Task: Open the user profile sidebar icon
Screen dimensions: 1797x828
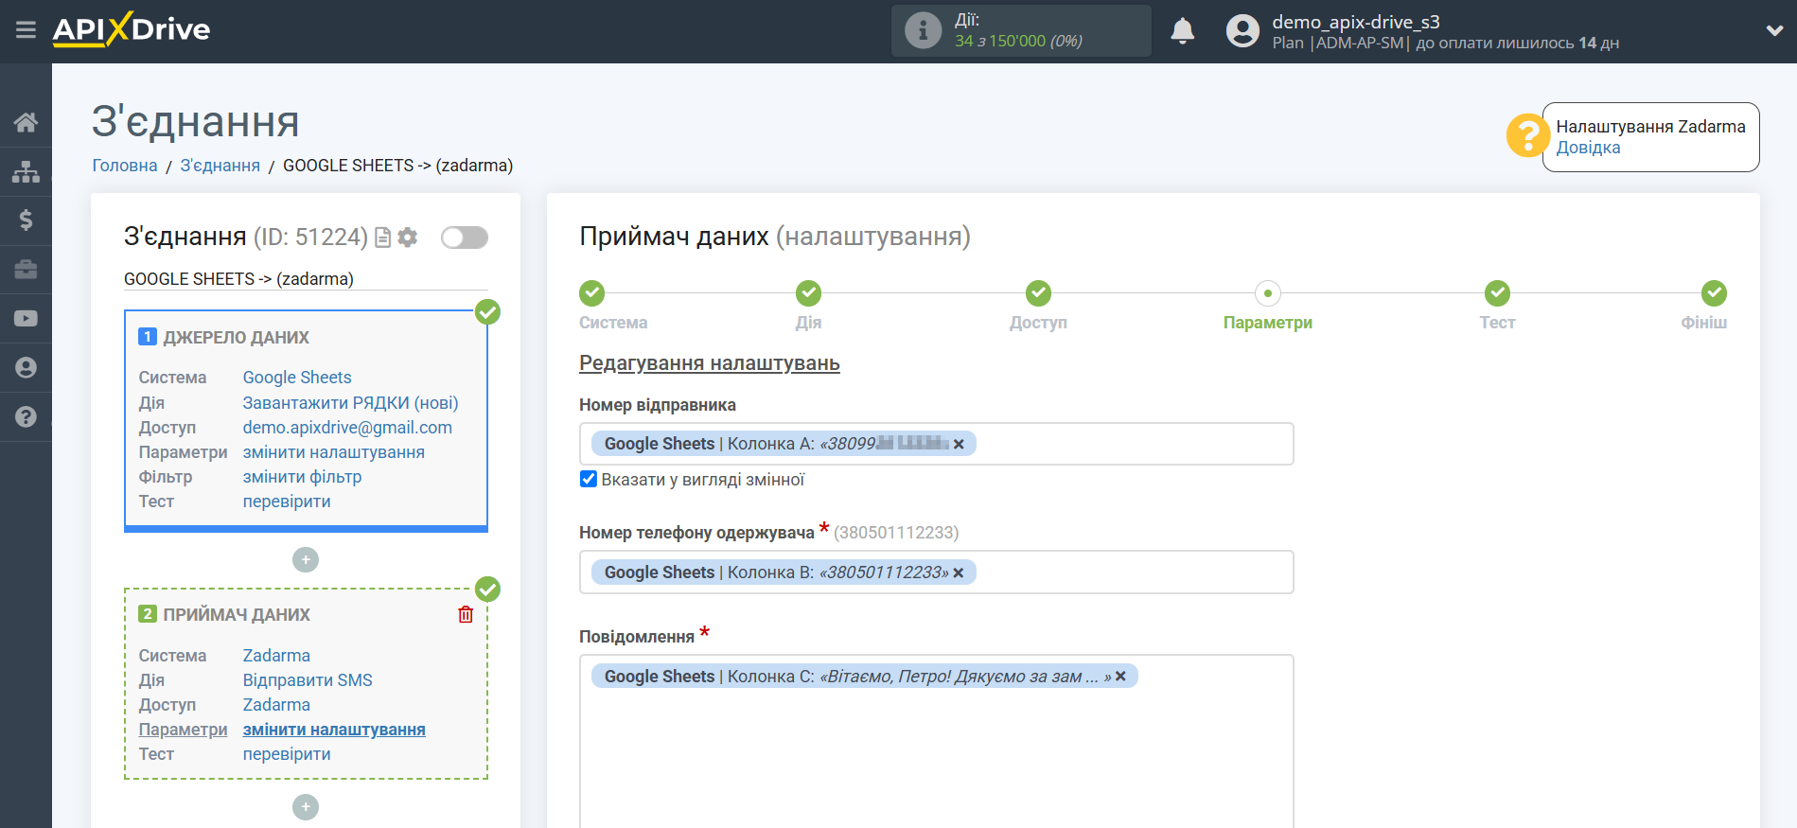Action: tap(26, 368)
